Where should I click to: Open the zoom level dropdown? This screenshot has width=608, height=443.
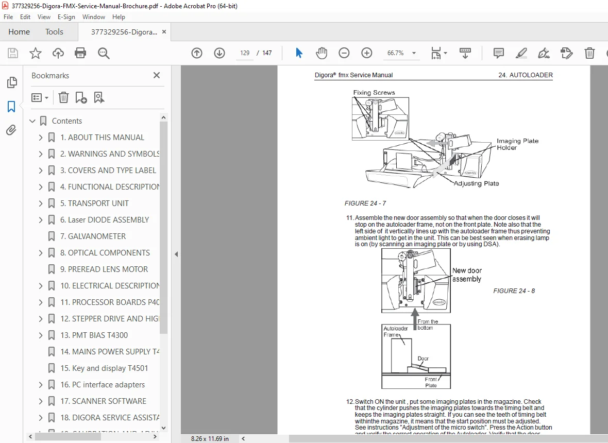tap(414, 53)
